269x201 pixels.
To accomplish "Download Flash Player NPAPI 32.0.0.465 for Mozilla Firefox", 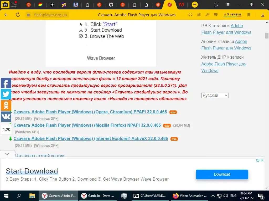I will (x=87, y=125).
